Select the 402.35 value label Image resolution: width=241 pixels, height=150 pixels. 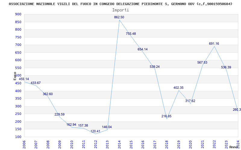[x=178, y=88]
